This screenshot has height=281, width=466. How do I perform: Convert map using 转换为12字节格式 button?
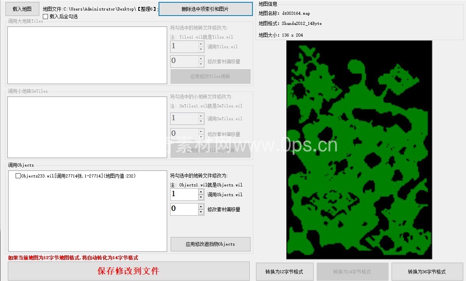pos(284,272)
